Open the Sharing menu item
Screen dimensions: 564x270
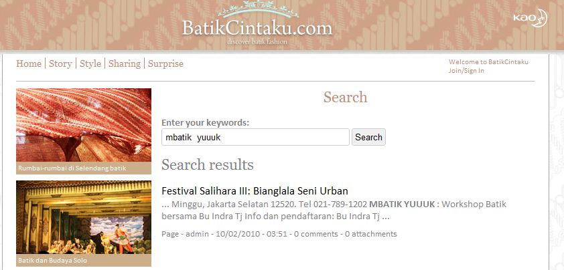[125, 63]
